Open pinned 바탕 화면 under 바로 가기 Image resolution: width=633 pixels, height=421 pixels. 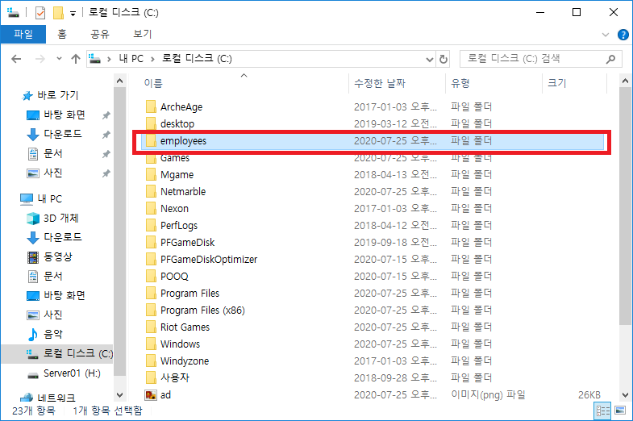coord(65,115)
